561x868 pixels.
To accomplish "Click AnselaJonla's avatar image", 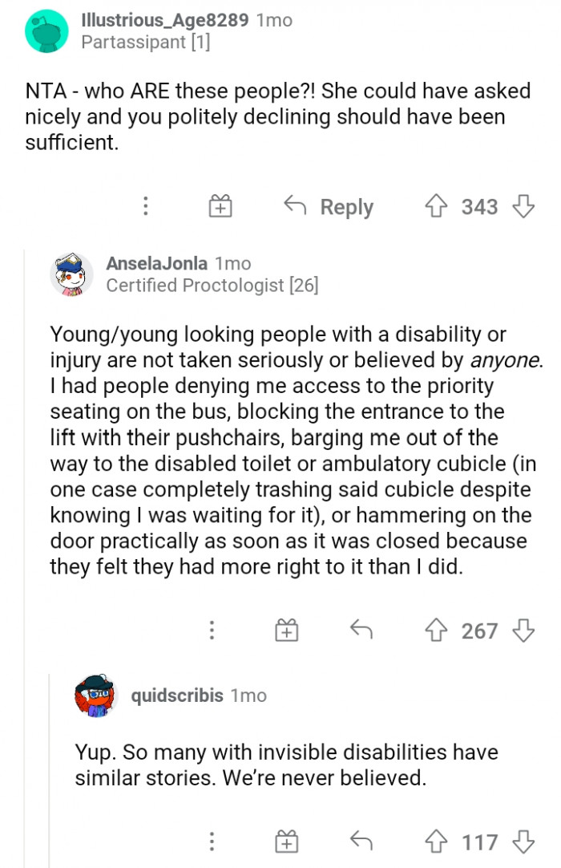I will point(72,274).
